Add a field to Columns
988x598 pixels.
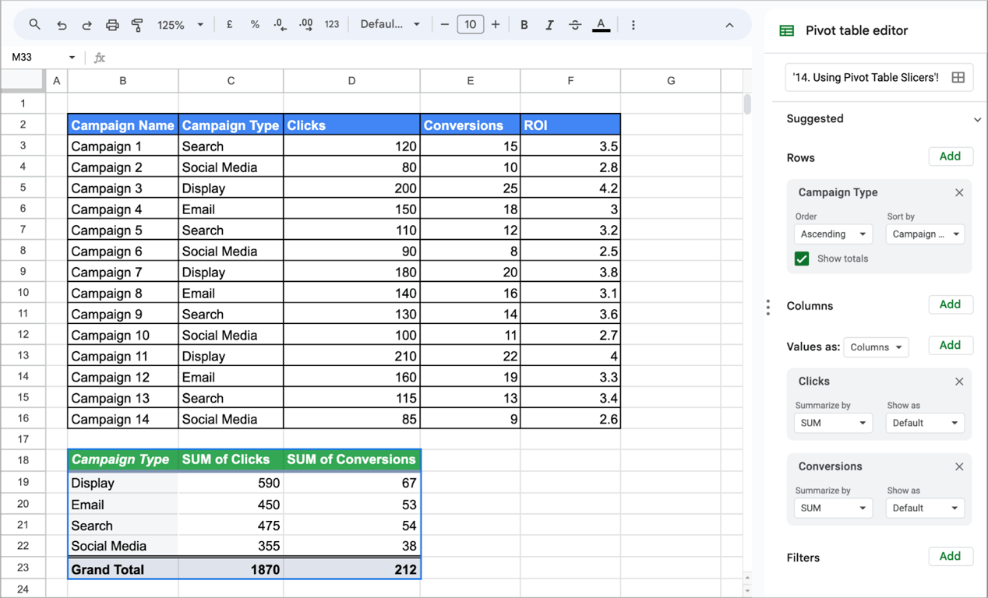(951, 304)
